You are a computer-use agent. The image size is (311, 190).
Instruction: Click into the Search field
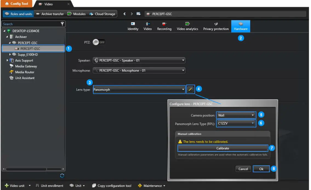point(30,24)
